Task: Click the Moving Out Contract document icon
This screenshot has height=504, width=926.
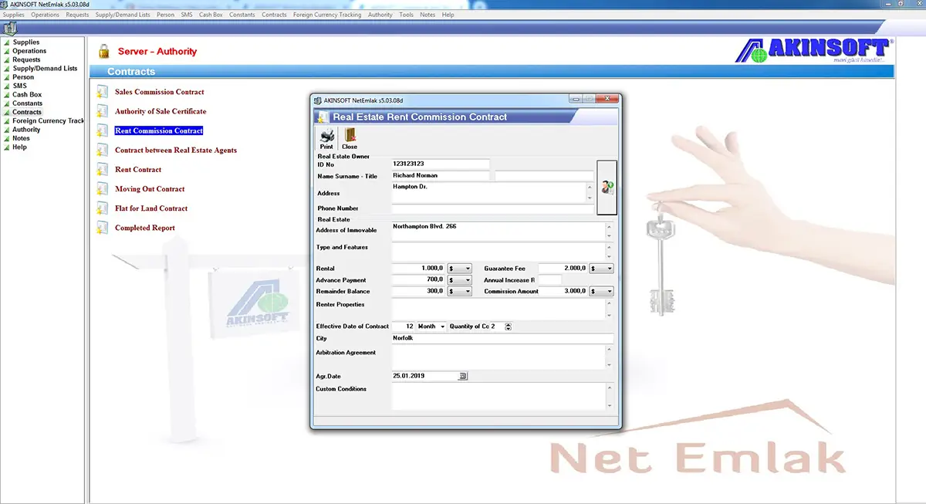Action: pyautogui.click(x=102, y=188)
